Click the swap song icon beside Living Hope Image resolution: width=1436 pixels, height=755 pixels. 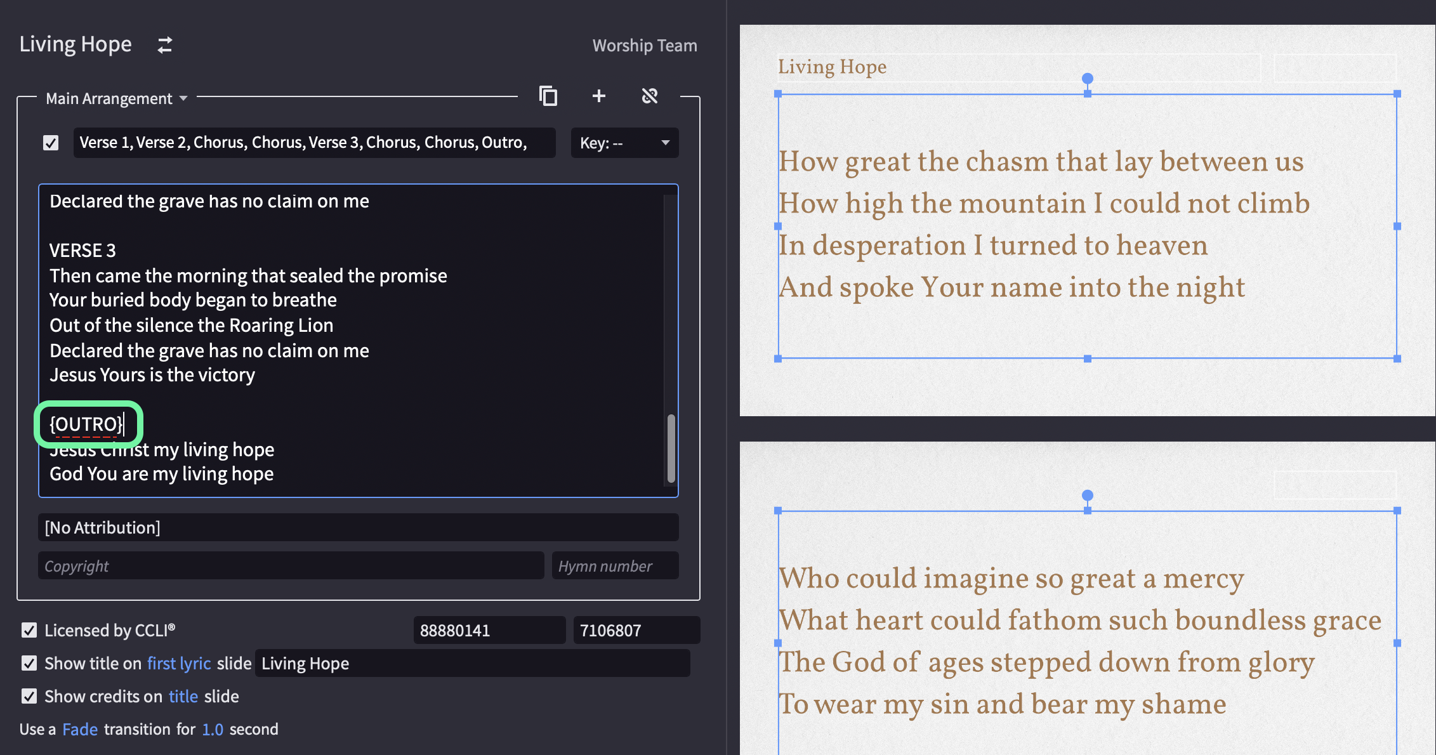165,45
